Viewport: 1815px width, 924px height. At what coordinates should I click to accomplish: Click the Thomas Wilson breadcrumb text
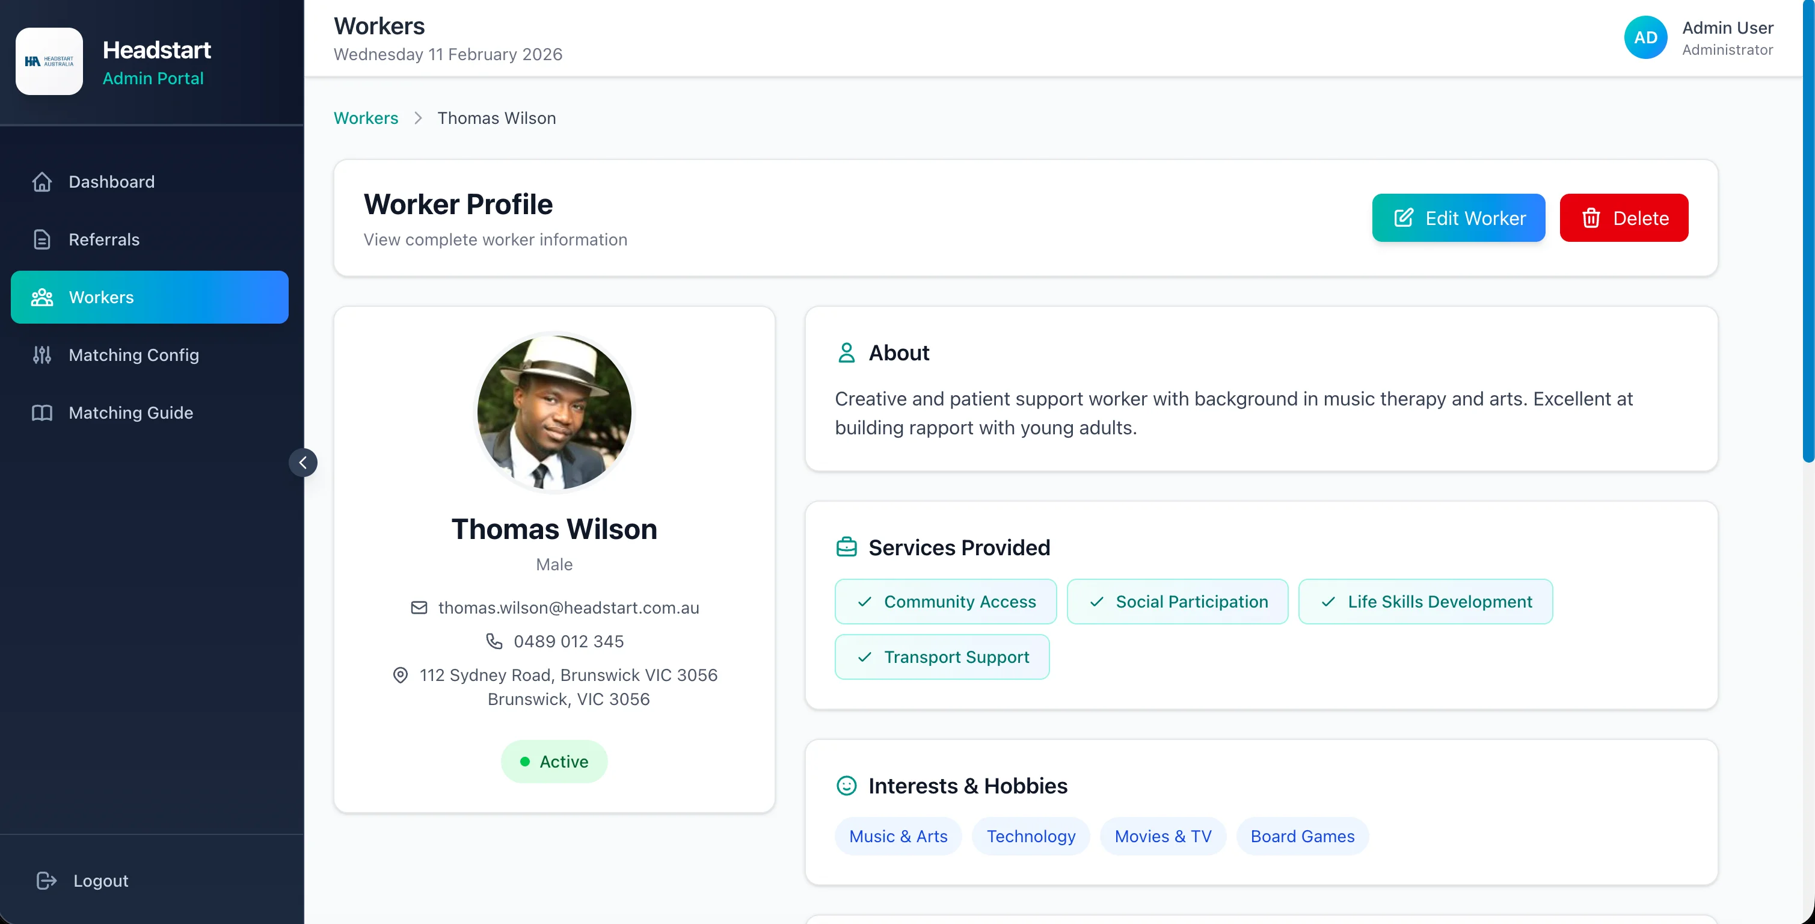[497, 119]
